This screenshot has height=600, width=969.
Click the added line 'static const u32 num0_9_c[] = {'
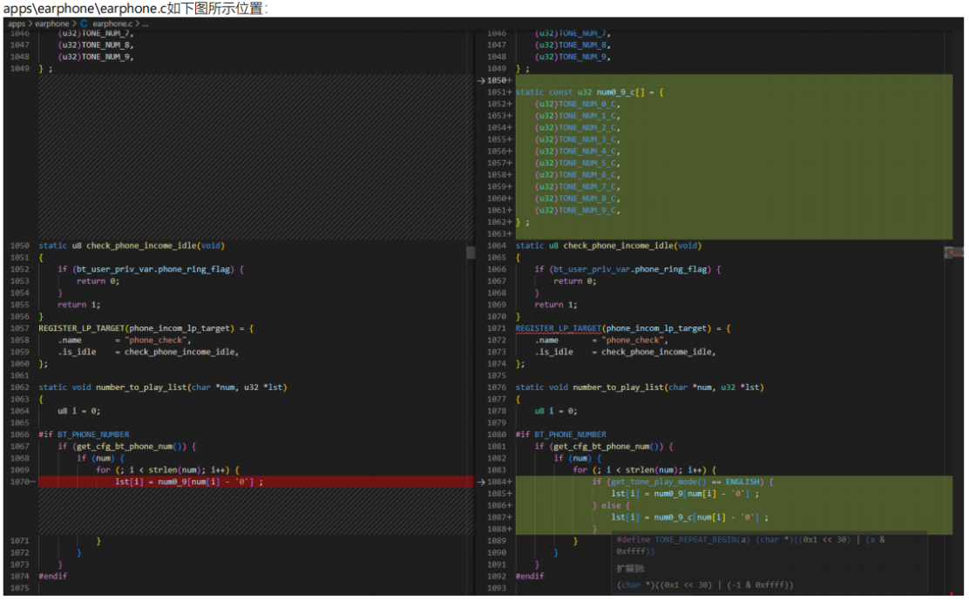pos(590,92)
